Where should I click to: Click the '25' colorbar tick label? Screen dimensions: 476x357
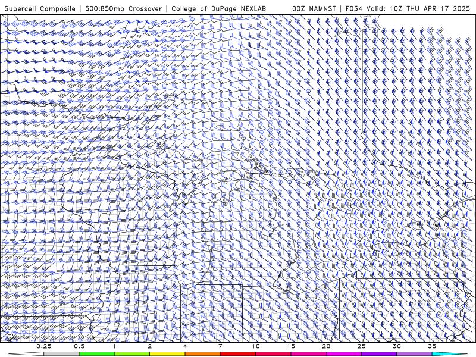click(362, 346)
